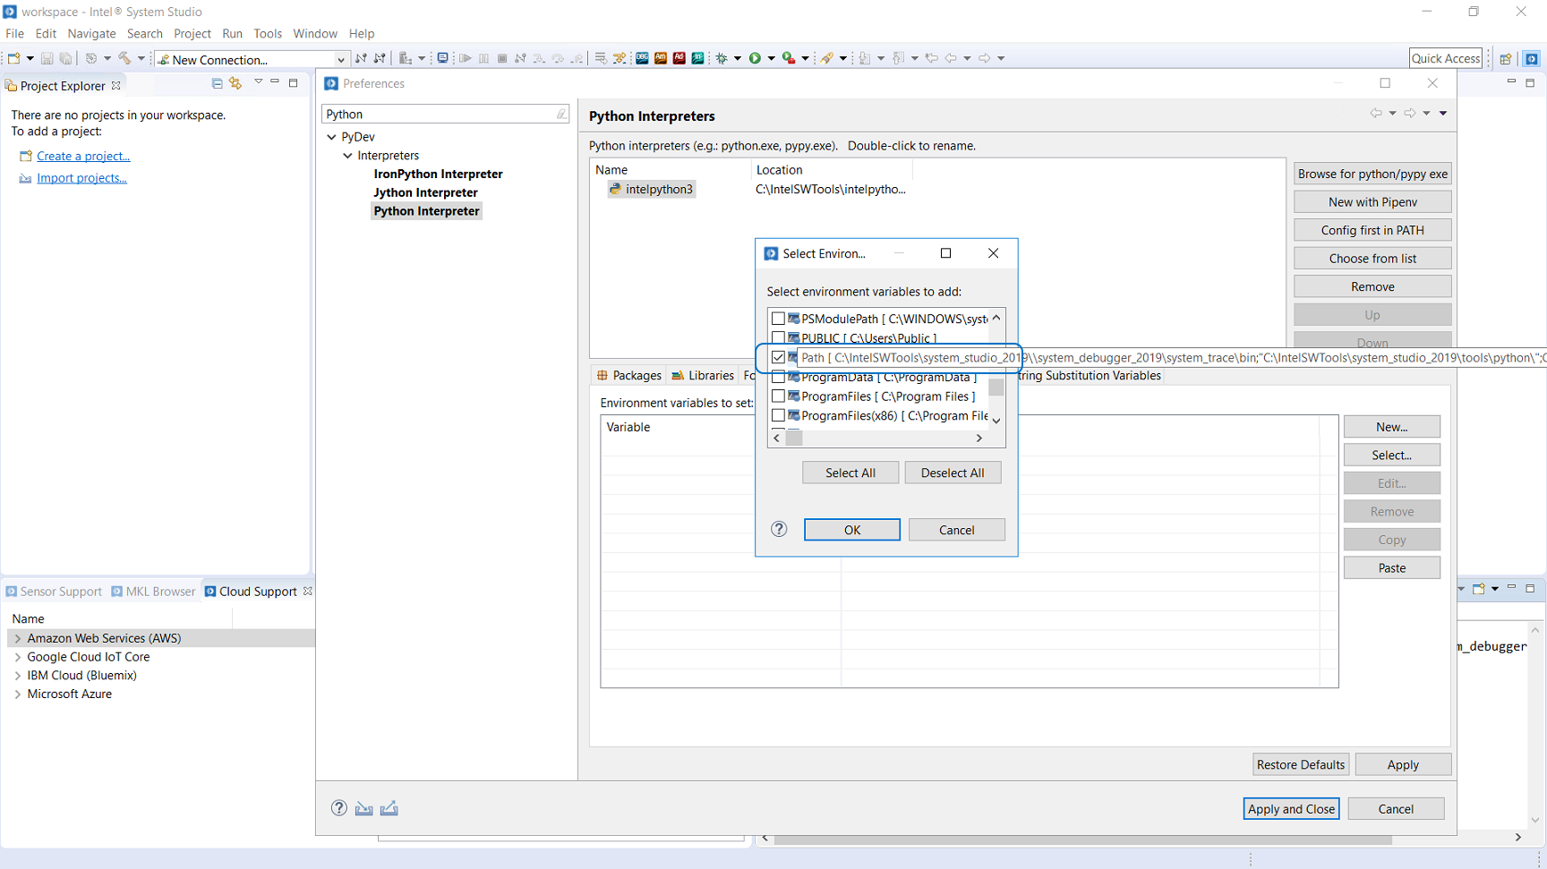The image size is (1547, 869).
Task: Expand IBM Cloud (Bluemix) node
Action: click(18, 676)
